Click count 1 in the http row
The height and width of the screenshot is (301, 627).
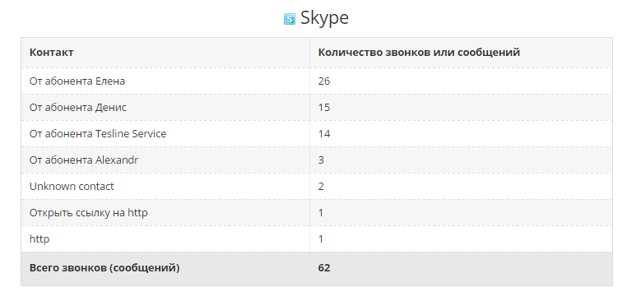click(x=321, y=239)
